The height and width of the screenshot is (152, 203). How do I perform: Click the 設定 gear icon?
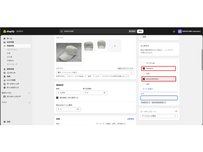click(x=4, y=122)
